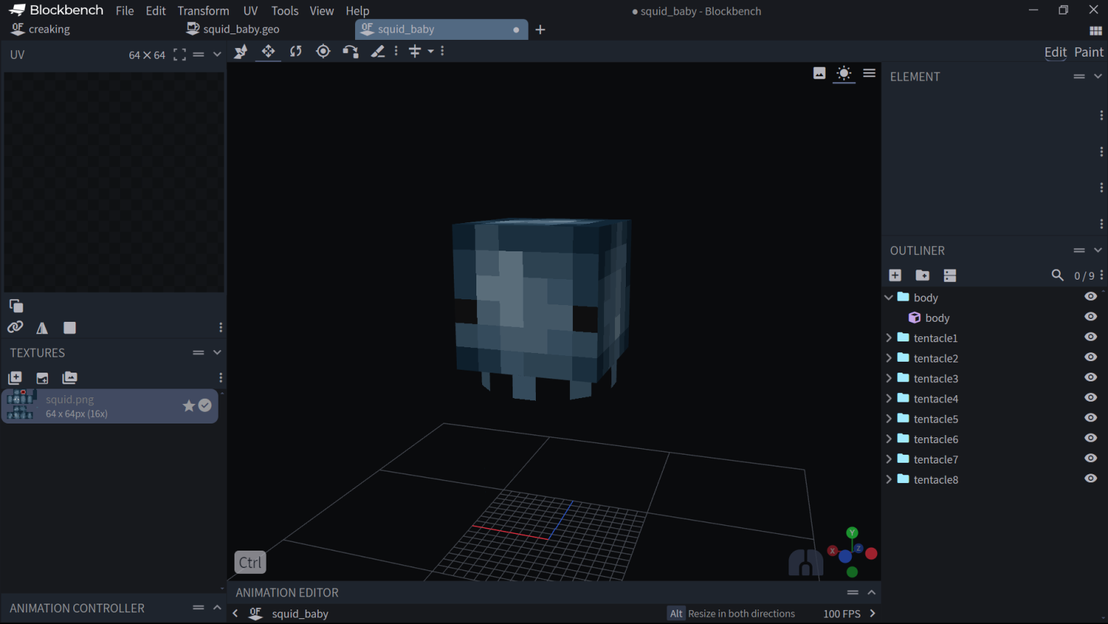Expand the tentacle1 group
This screenshot has height=624, width=1108.
pyautogui.click(x=889, y=338)
